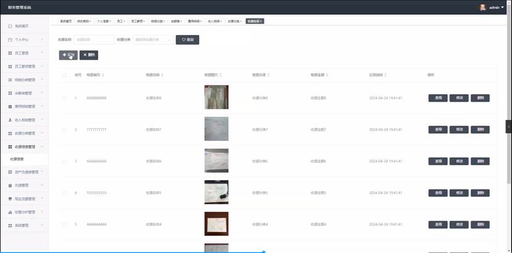Click the 收据信息管理 grid icon
512x253 pixels.
click(x=10, y=147)
